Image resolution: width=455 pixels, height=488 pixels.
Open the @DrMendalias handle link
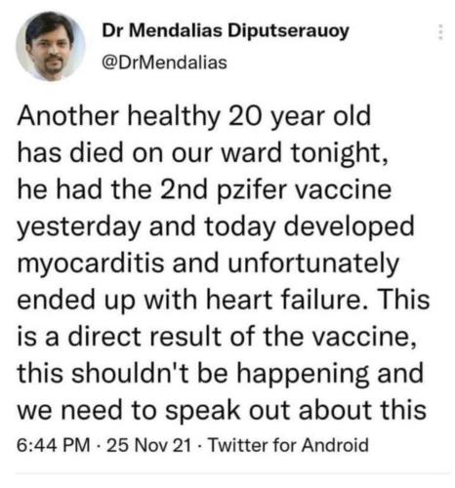(x=164, y=62)
